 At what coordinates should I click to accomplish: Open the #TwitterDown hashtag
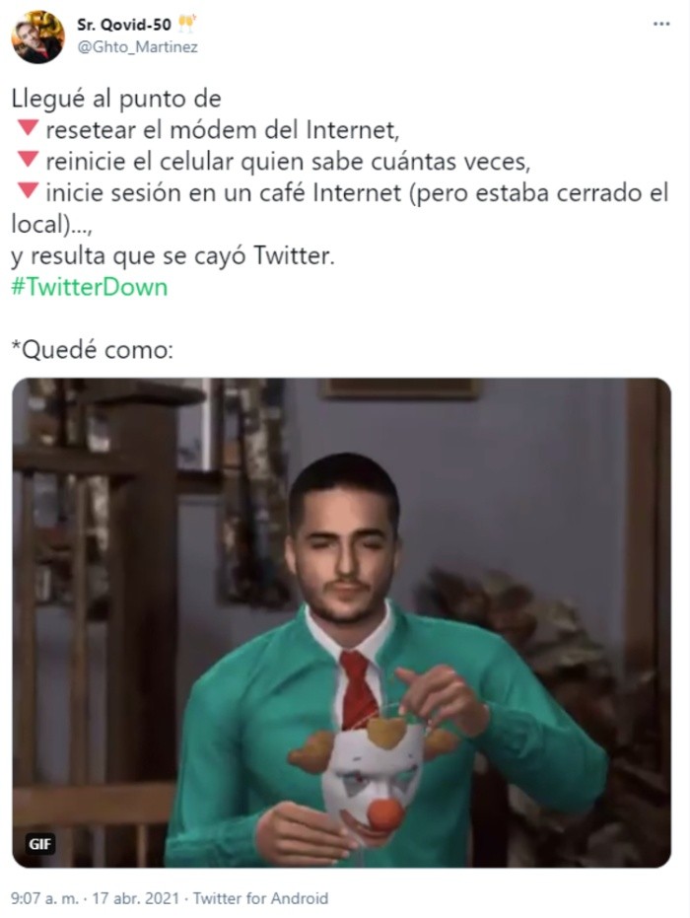pyautogui.click(x=90, y=287)
